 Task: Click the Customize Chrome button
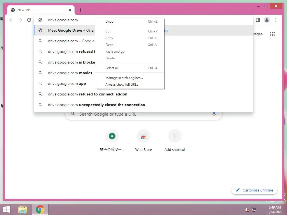[x=254, y=190]
